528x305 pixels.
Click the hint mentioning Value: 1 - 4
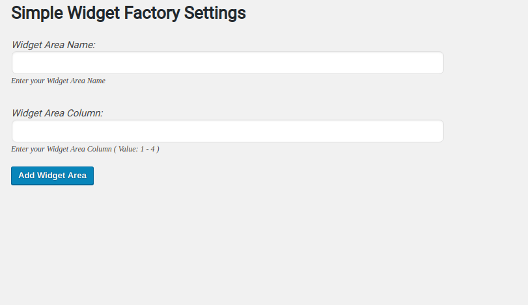[x=85, y=149]
